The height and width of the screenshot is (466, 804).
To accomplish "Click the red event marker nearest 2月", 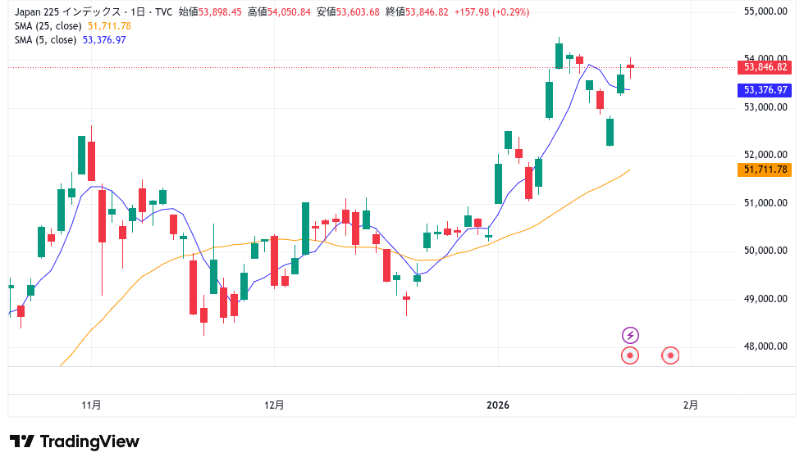I will pyautogui.click(x=671, y=355).
